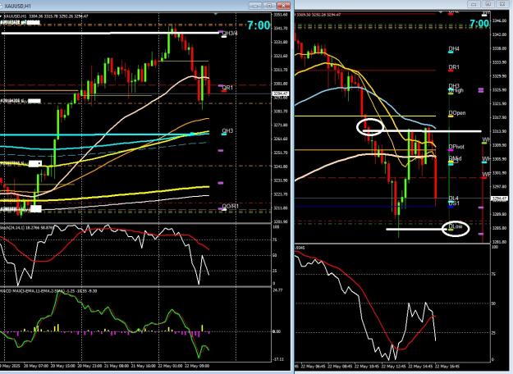
Task: Restore the right-hand chart window
Action: tap(488, 4)
